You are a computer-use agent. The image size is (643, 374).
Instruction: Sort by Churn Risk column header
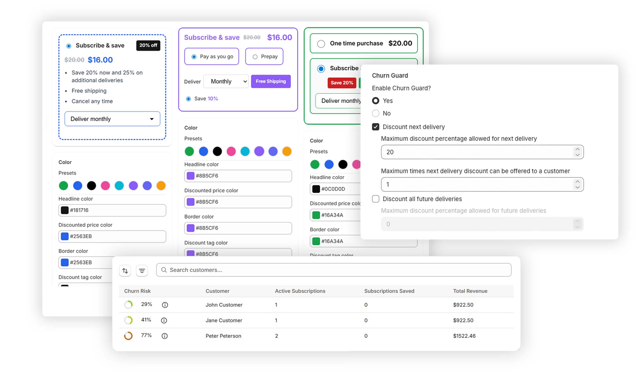(x=137, y=291)
